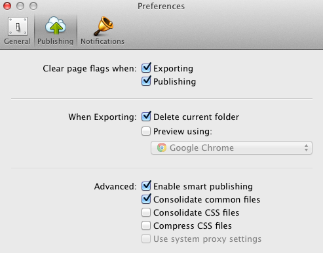Screen dimensions: 323x253
Task: Open the Notifications bell icon
Action: pos(103,26)
